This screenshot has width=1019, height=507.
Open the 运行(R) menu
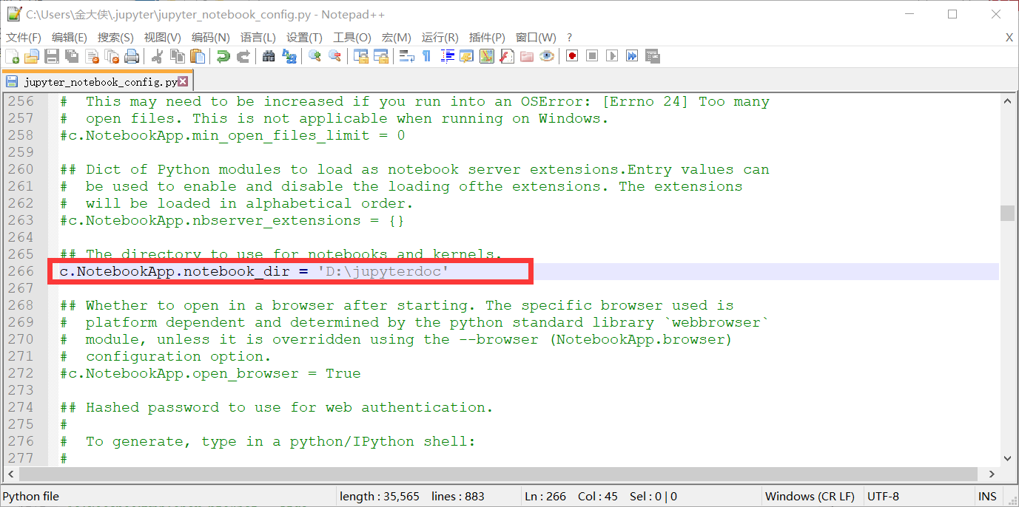click(438, 37)
